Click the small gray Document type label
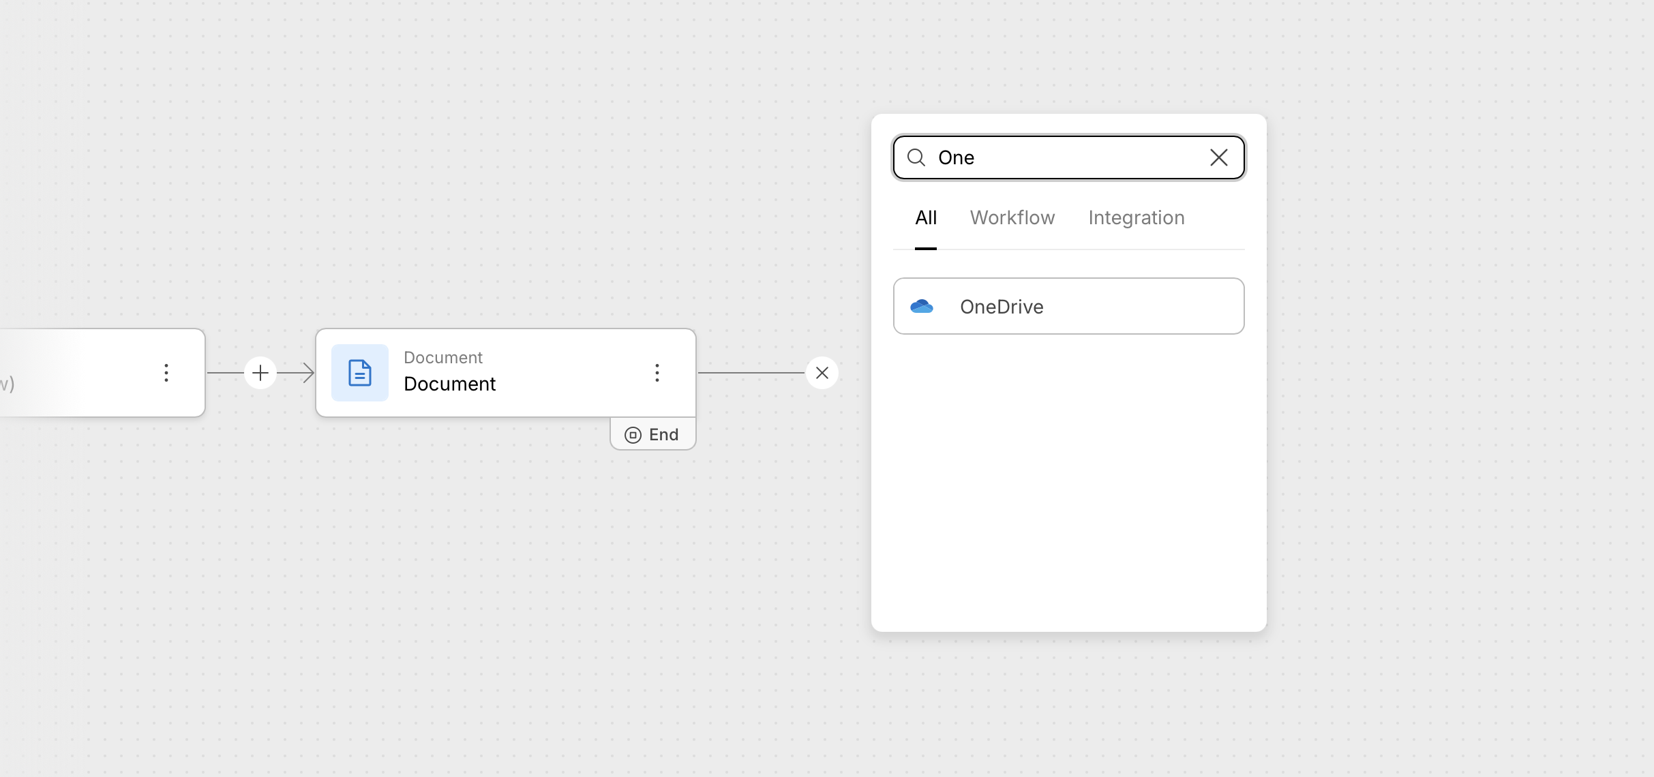This screenshot has height=777, width=1654. [x=443, y=358]
